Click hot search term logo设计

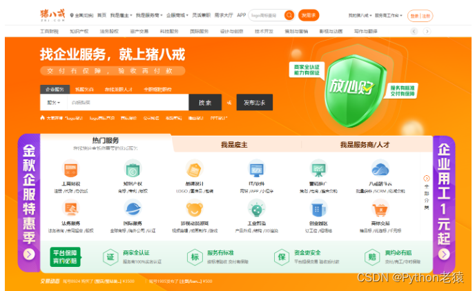(74, 118)
